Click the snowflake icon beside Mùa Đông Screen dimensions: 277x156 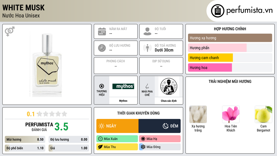click(x=143, y=147)
